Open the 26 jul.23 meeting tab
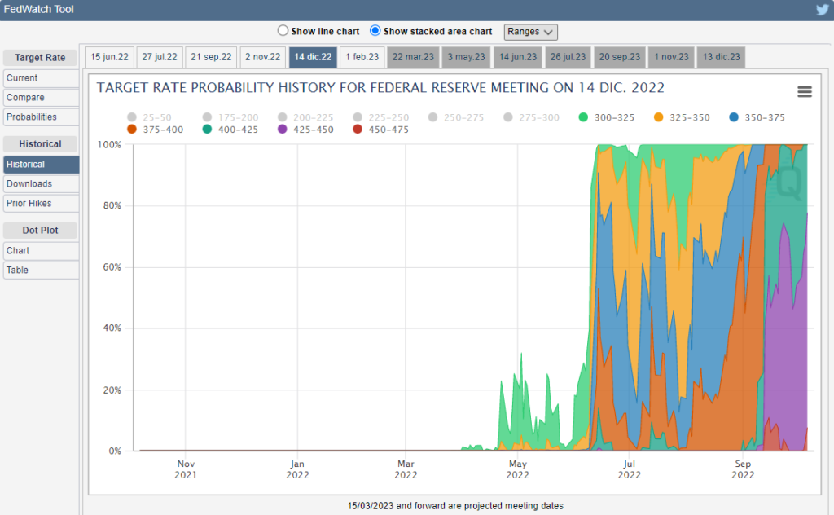The width and height of the screenshot is (834, 515). (x=568, y=57)
